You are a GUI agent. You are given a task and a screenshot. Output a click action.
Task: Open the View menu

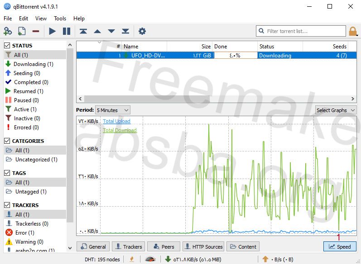pyautogui.click(x=41, y=19)
